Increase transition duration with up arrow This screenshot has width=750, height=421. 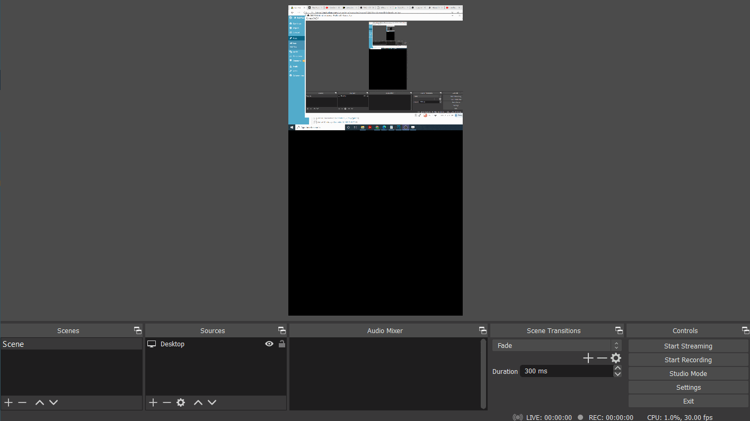[x=617, y=368]
